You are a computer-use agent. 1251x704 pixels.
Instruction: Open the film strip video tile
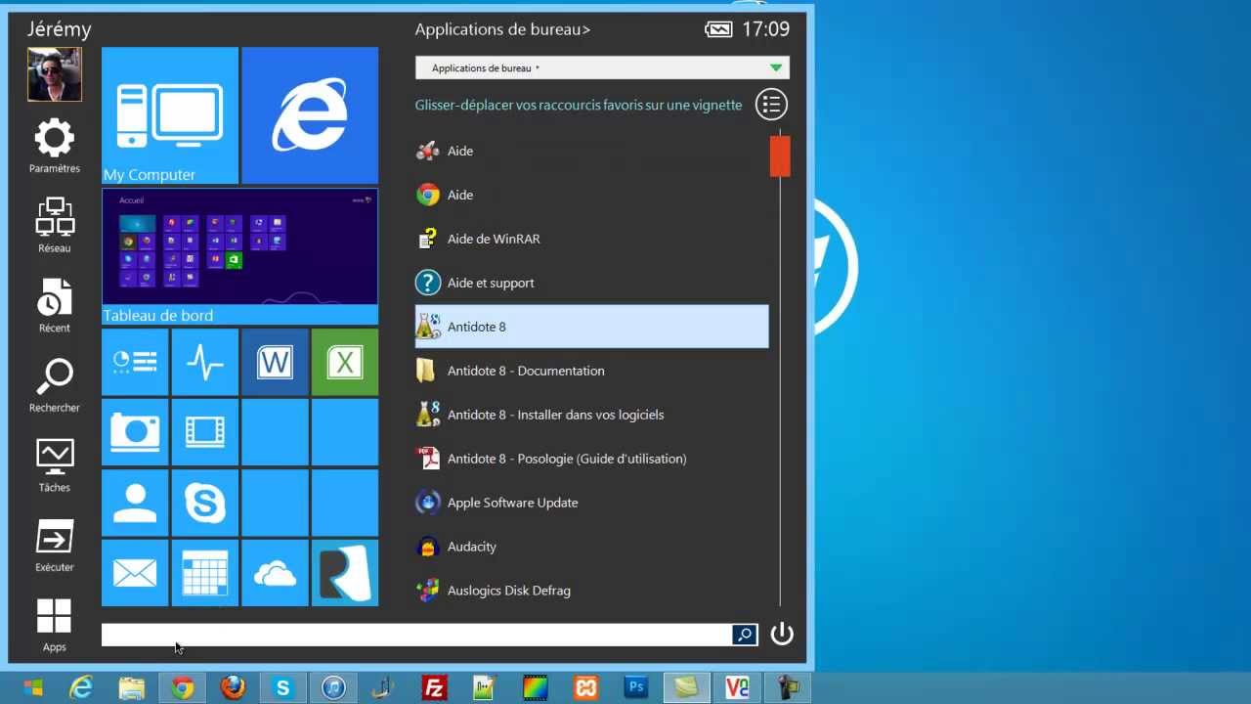pyautogui.click(x=205, y=432)
